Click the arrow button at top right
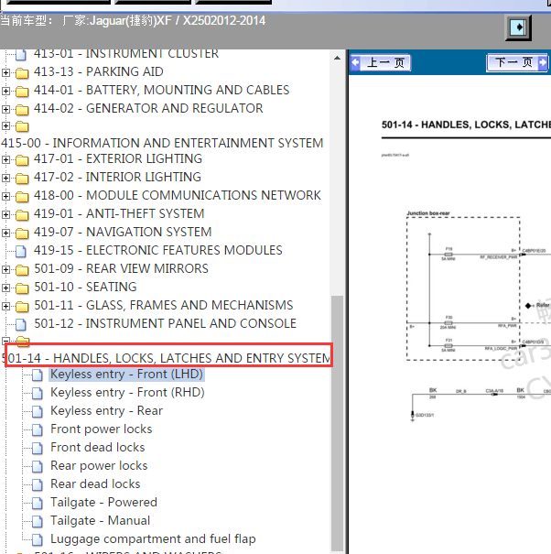This screenshot has height=554, width=551. [518, 27]
